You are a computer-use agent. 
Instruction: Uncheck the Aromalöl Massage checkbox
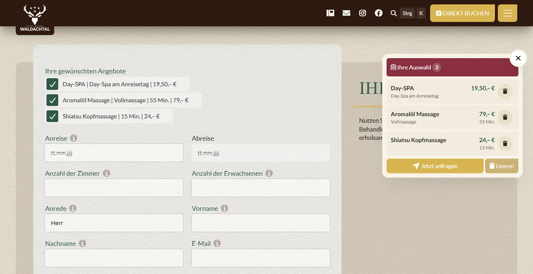click(x=52, y=100)
